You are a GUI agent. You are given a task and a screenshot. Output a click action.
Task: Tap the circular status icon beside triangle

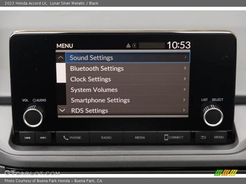click(x=134, y=46)
